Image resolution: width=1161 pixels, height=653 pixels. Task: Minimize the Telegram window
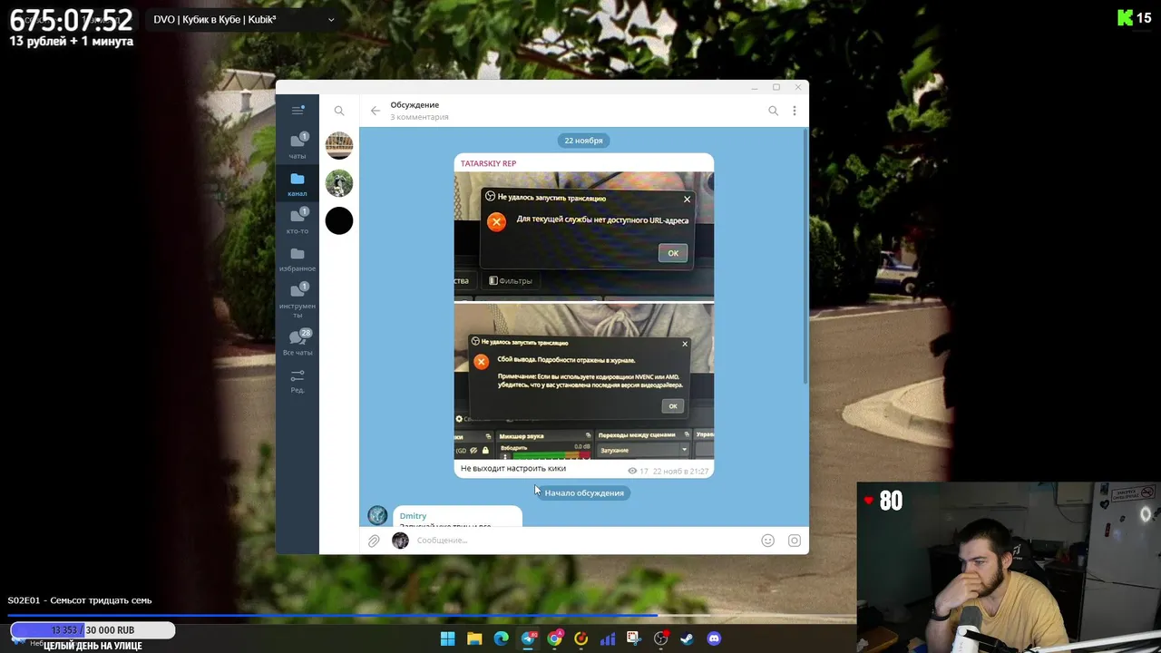pos(755,88)
